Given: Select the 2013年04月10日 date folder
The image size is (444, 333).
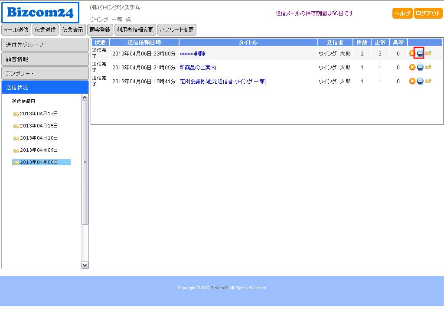Looking at the screenshot, I should click(38, 138).
